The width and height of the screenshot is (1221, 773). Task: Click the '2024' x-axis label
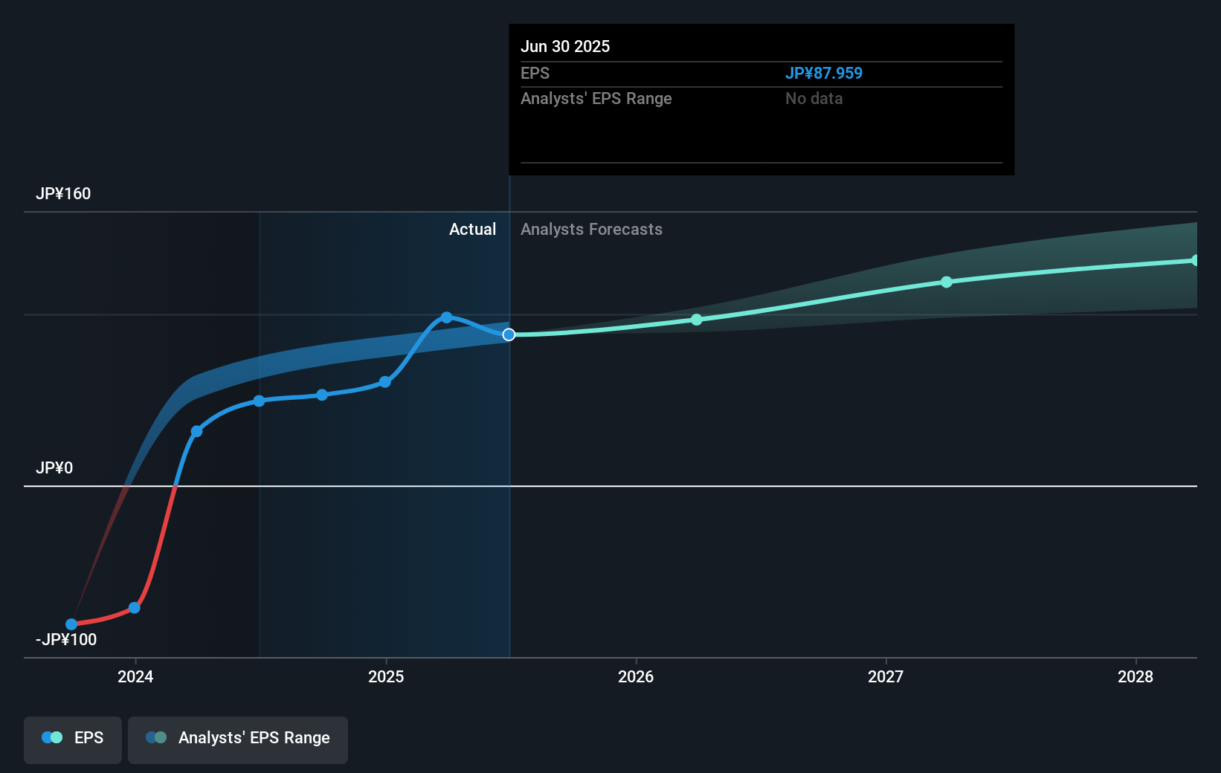135,676
